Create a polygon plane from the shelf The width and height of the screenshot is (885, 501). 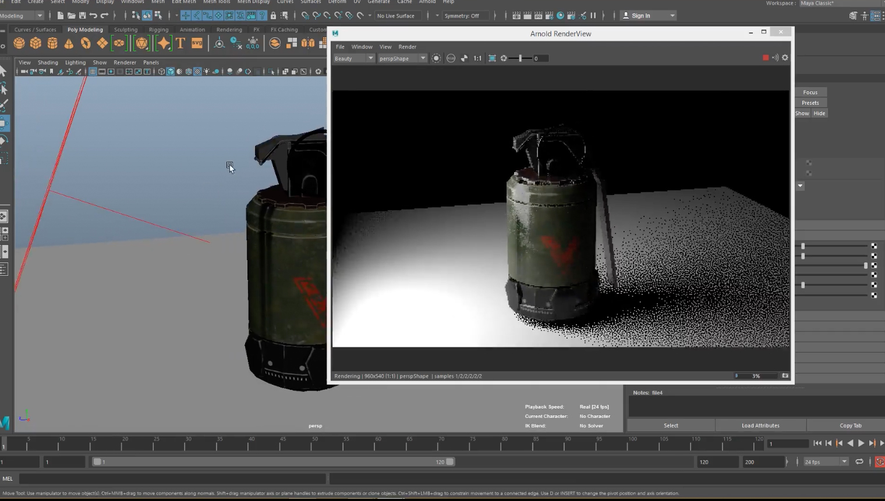[102, 43]
